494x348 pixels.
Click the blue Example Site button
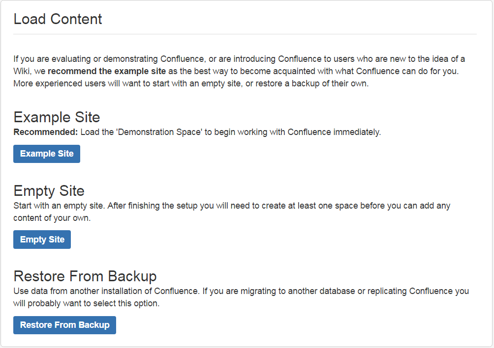point(47,154)
